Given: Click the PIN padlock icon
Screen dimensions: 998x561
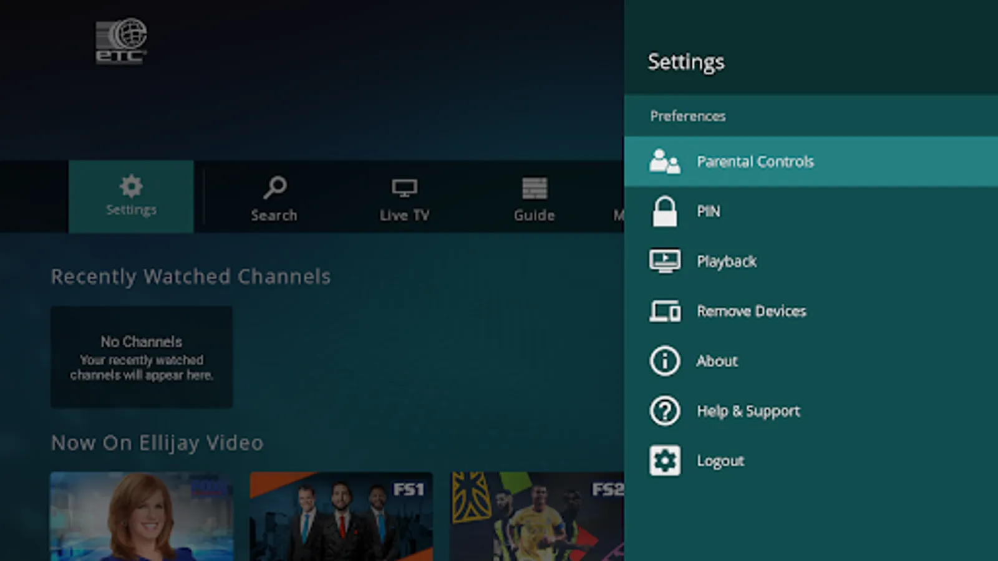Looking at the screenshot, I should 665,211.
